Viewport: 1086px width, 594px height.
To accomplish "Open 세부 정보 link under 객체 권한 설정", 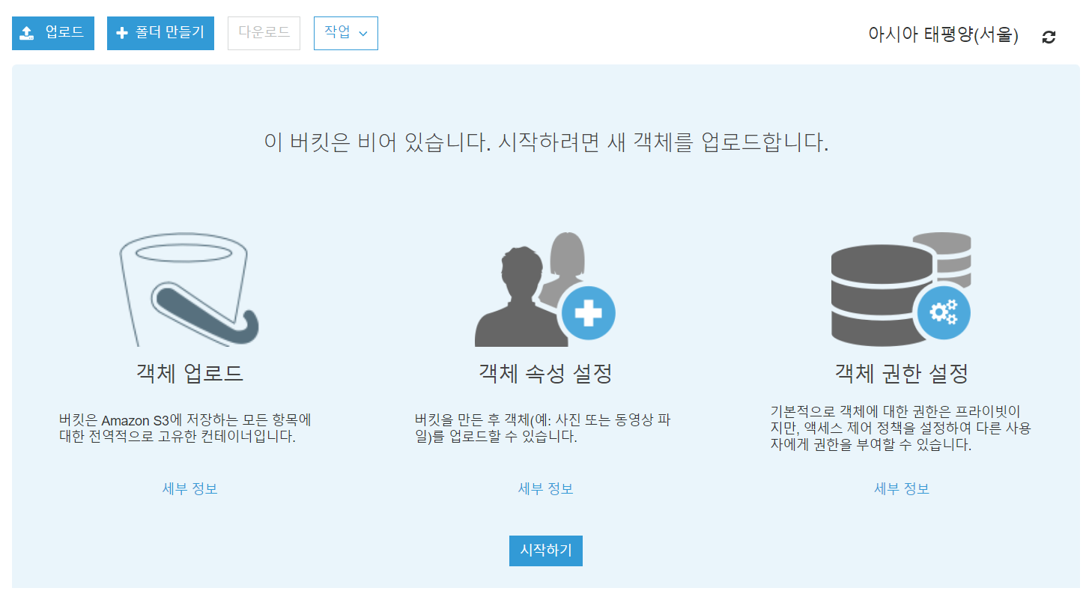I will pyautogui.click(x=902, y=489).
